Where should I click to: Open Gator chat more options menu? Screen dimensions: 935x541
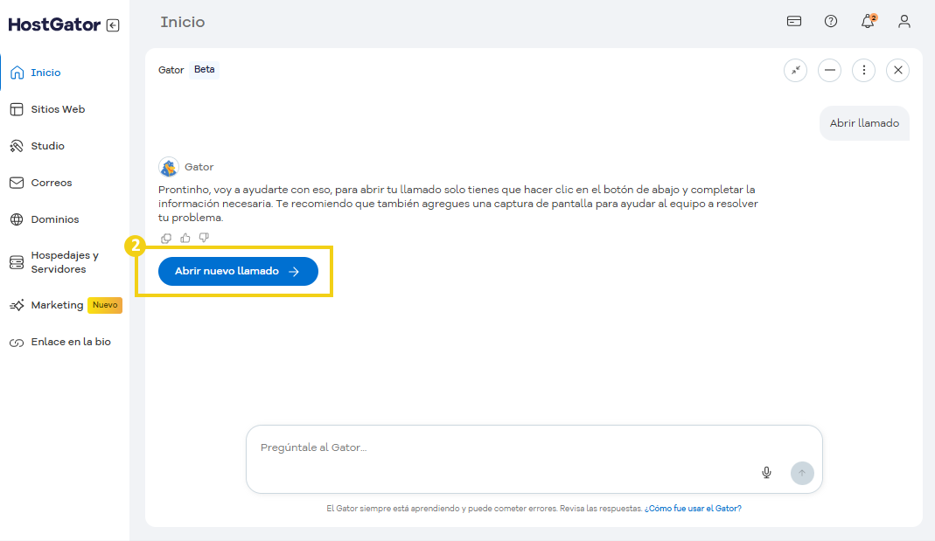click(x=863, y=70)
